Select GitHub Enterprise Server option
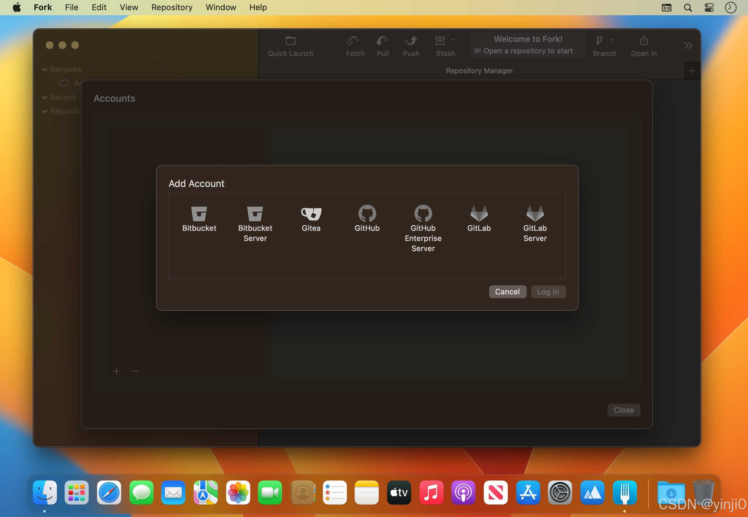The height and width of the screenshot is (517, 748). (423, 229)
